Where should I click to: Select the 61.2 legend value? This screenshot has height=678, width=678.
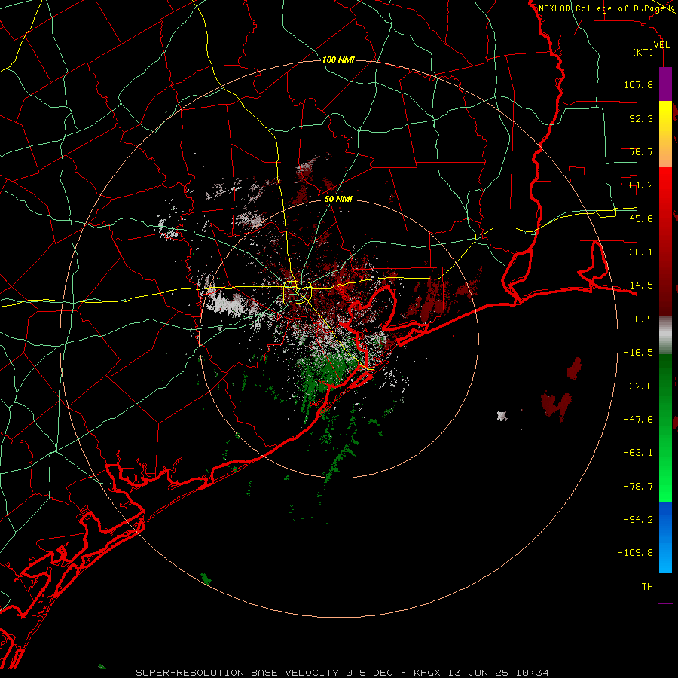click(641, 185)
